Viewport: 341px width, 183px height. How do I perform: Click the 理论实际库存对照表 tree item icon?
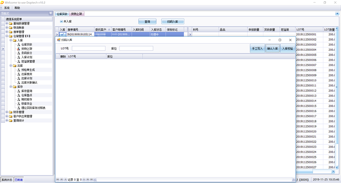19,108
